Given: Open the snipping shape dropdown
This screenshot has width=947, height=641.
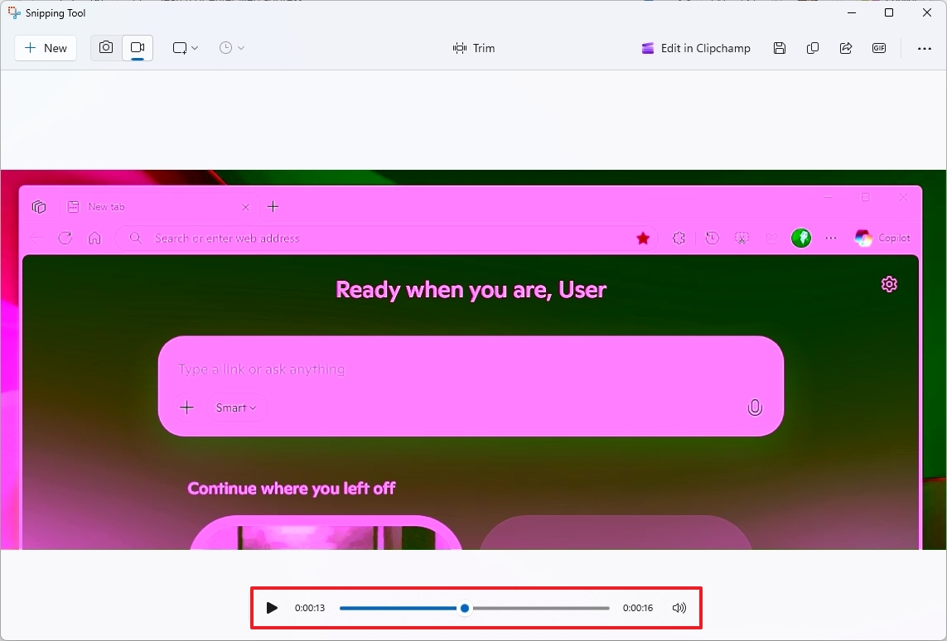Looking at the screenshot, I should [184, 47].
